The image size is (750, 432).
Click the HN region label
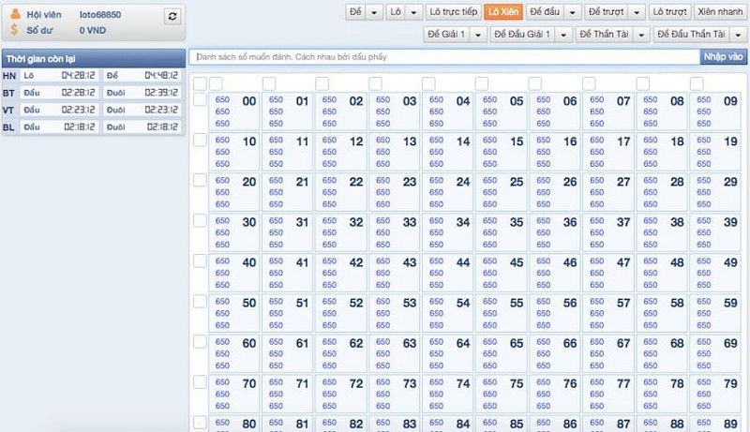click(x=9, y=76)
